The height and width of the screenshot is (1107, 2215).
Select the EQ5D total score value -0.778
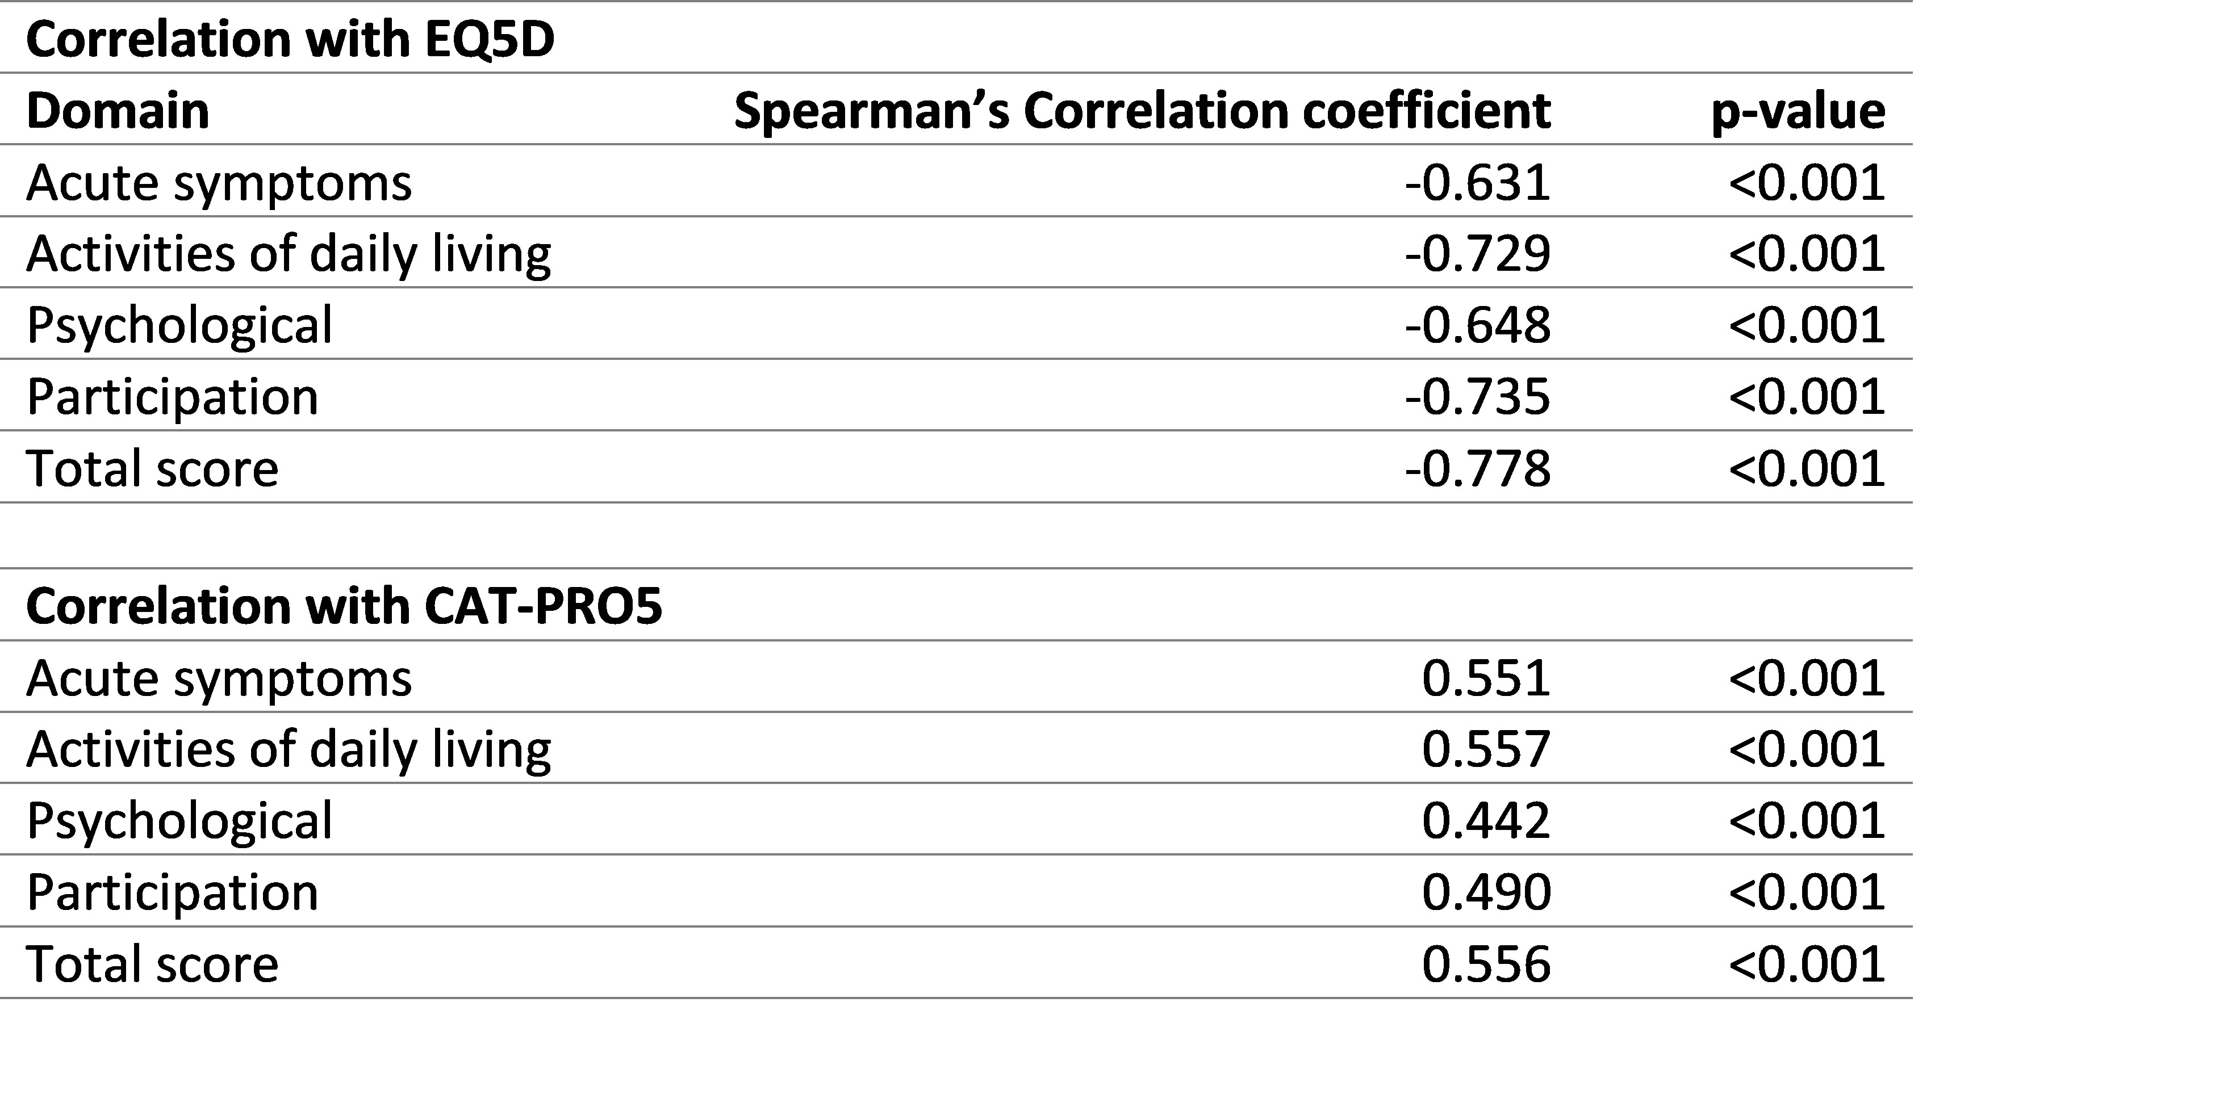point(1477,468)
